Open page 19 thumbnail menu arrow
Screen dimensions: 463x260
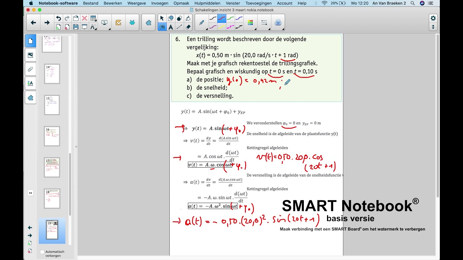[x=55, y=223]
